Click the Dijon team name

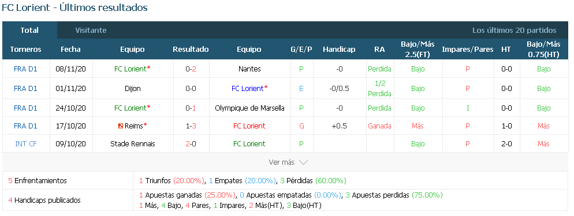tap(132, 88)
